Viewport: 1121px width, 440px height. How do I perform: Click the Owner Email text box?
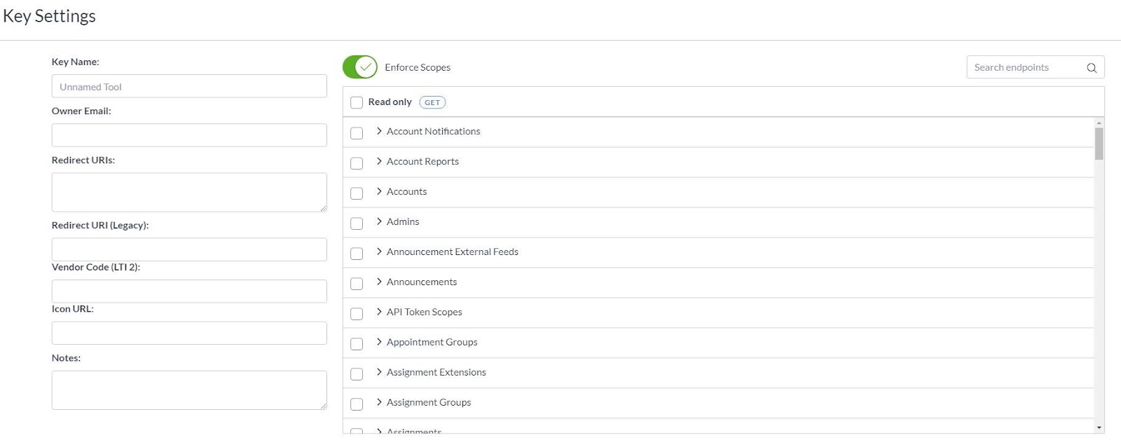[189, 135]
